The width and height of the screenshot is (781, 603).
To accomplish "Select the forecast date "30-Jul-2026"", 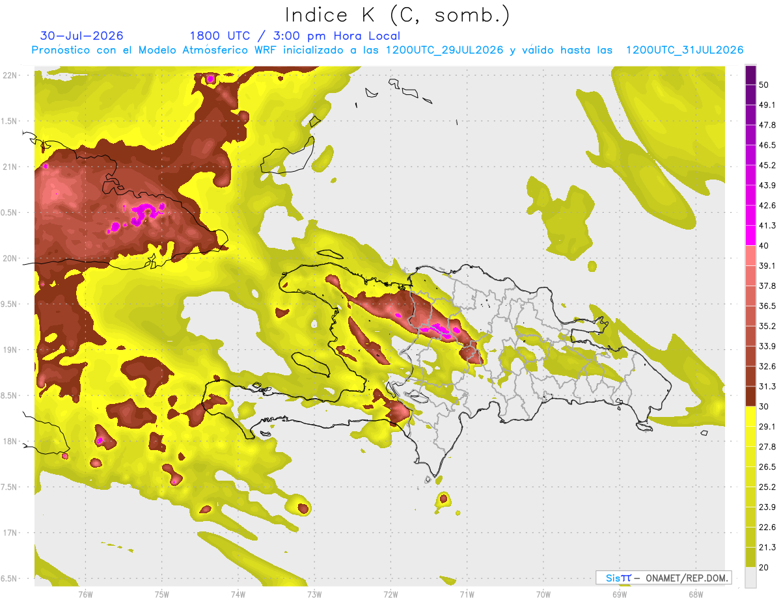I will tap(82, 36).
